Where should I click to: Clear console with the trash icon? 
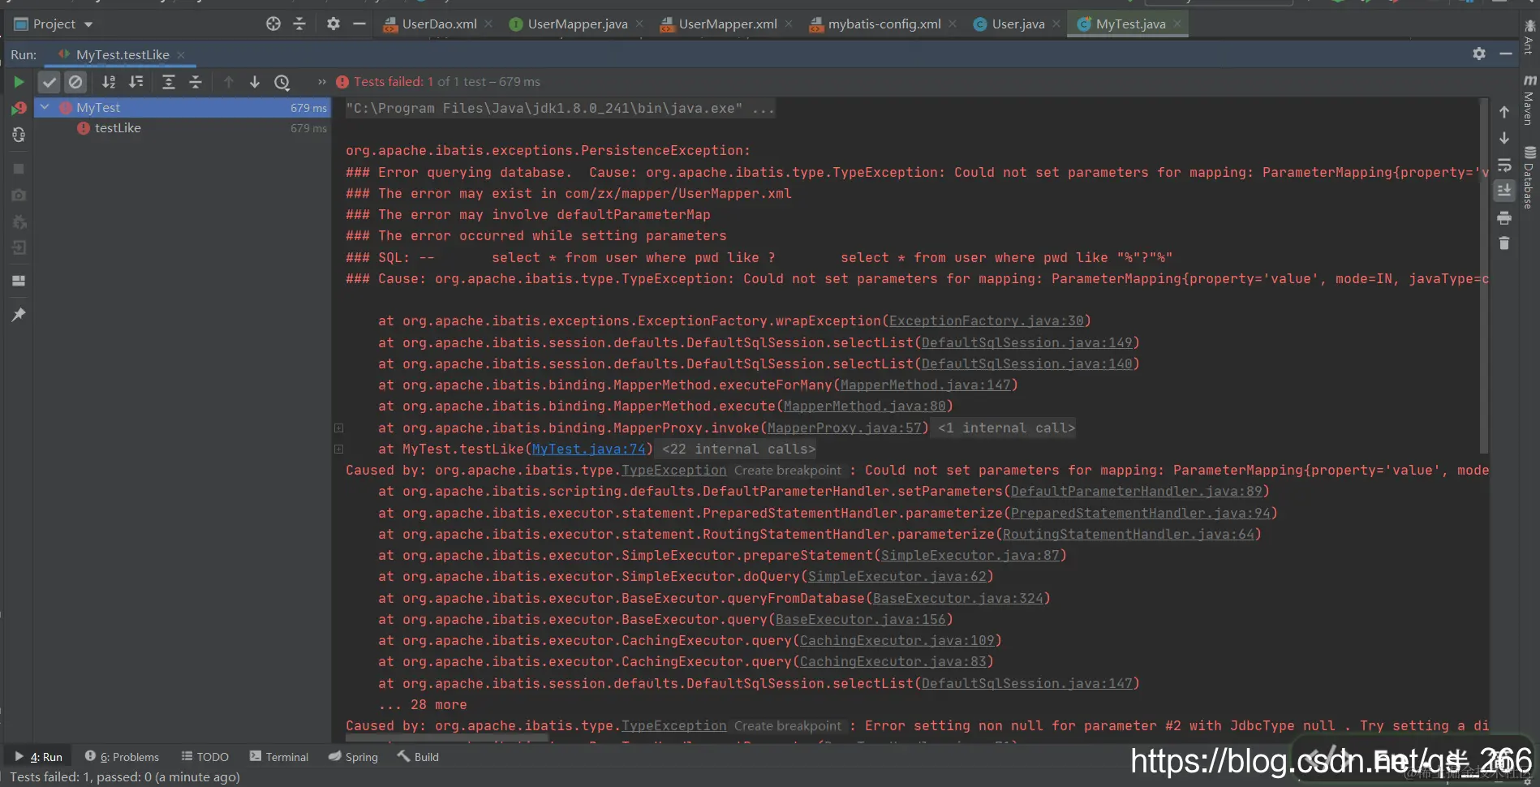1504,243
